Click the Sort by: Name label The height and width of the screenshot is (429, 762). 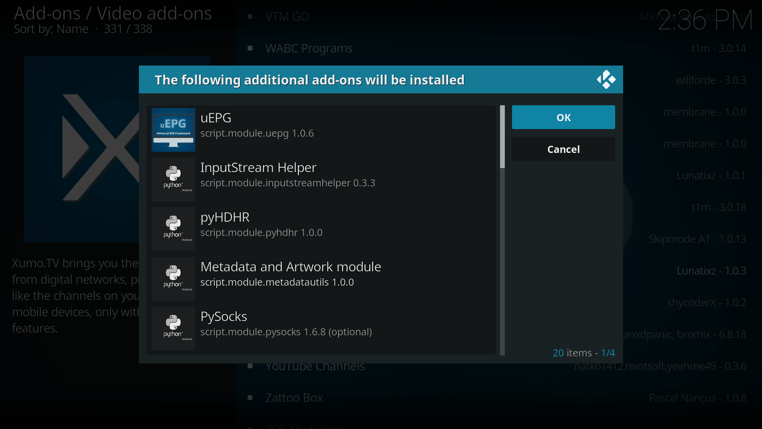click(x=51, y=29)
